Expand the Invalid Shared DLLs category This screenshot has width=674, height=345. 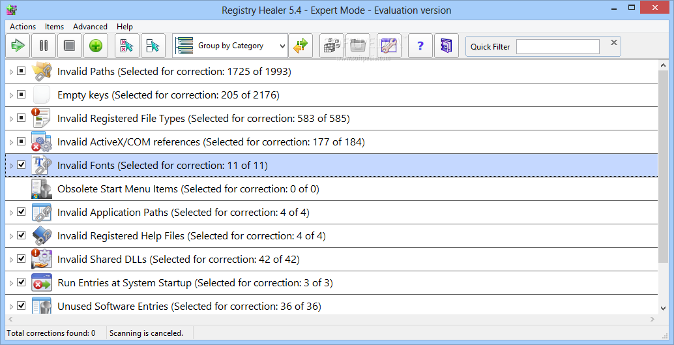pyautogui.click(x=11, y=260)
